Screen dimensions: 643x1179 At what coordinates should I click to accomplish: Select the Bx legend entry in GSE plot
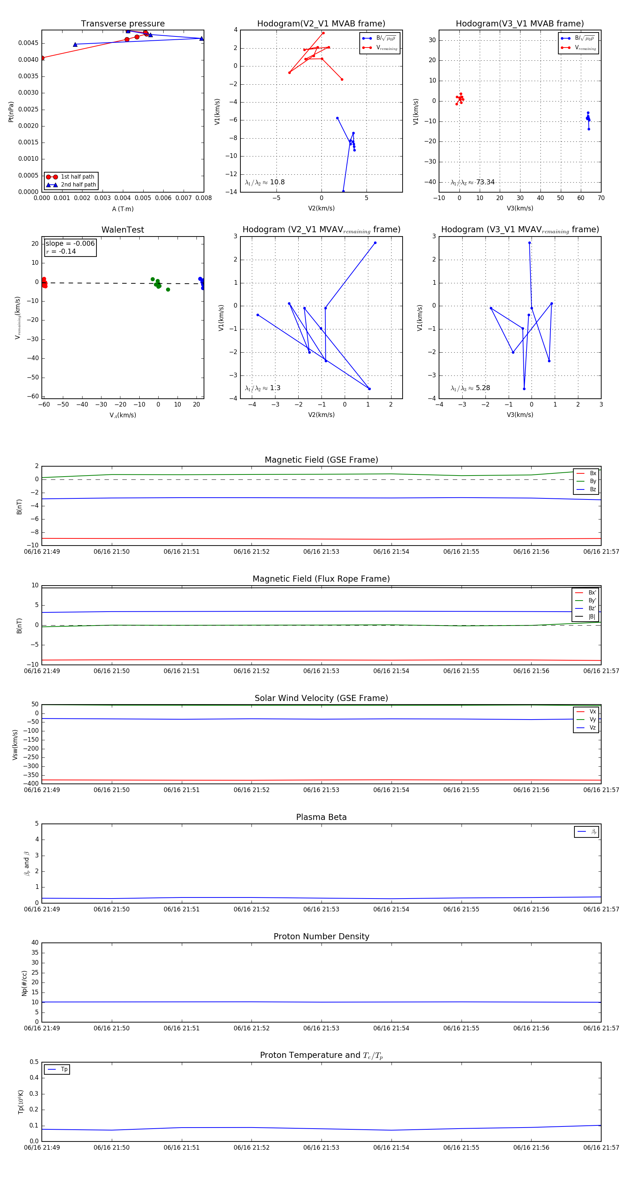coord(586,473)
